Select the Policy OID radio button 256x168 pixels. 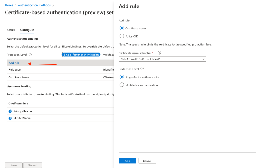122,36
